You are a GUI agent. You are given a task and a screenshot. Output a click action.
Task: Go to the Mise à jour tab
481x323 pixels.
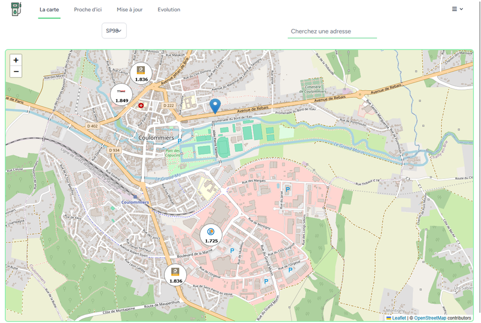pos(130,10)
